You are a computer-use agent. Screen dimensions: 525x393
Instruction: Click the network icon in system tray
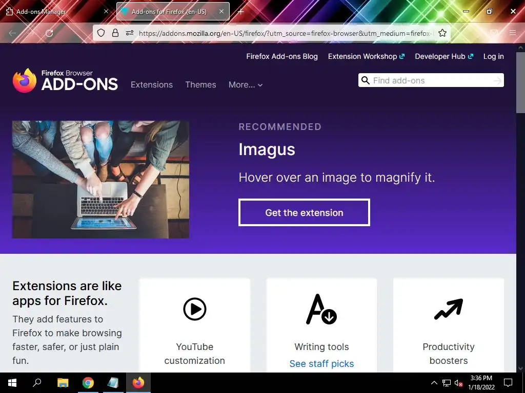[x=447, y=383]
